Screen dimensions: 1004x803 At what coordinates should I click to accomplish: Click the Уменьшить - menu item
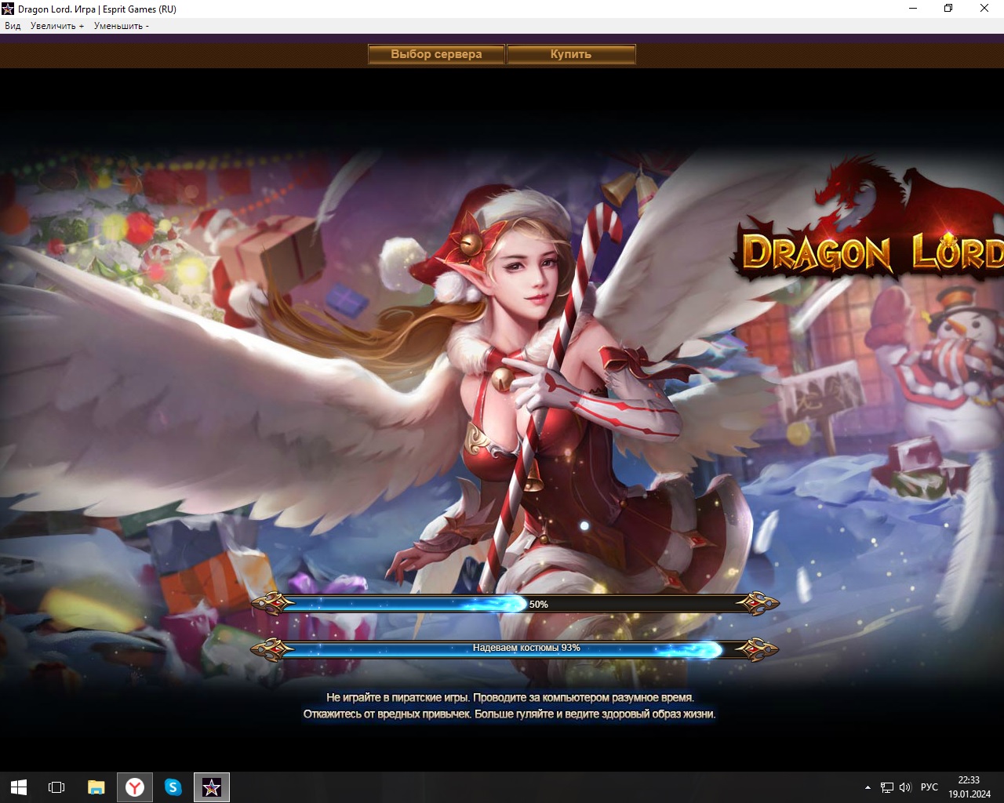pyautogui.click(x=121, y=26)
